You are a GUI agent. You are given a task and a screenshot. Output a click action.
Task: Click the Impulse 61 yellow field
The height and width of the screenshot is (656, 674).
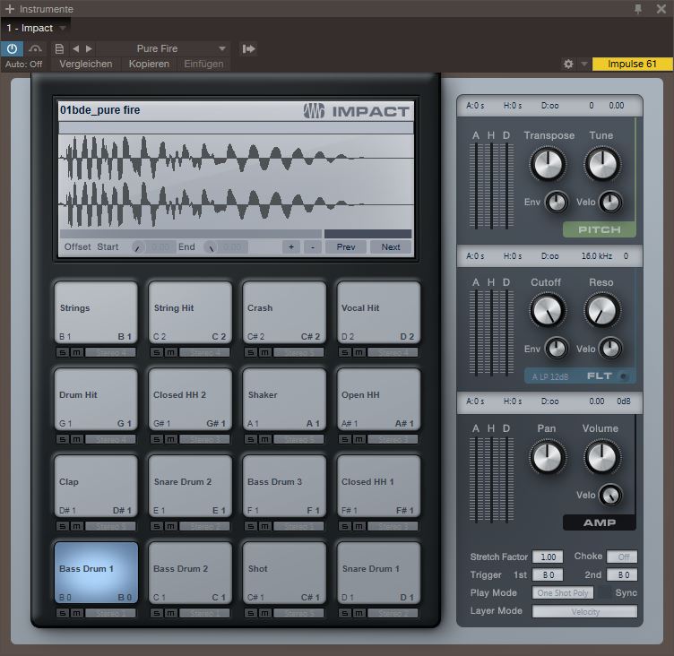pos(632,64)
